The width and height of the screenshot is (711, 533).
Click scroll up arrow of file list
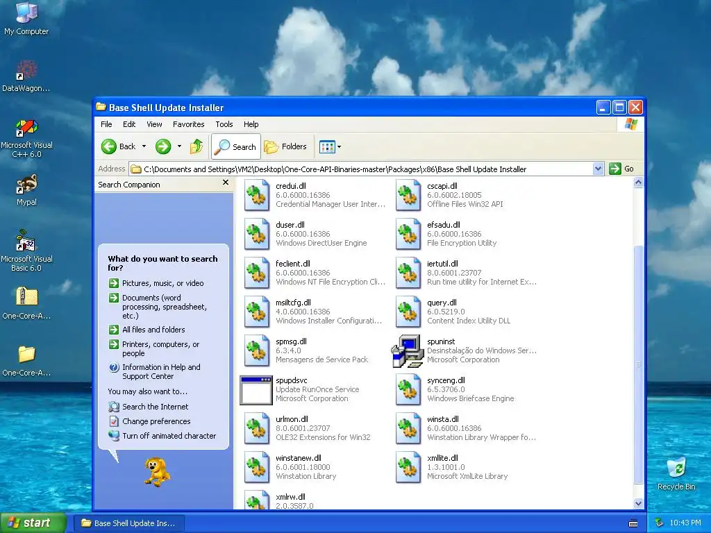click(x=639, y=183)
